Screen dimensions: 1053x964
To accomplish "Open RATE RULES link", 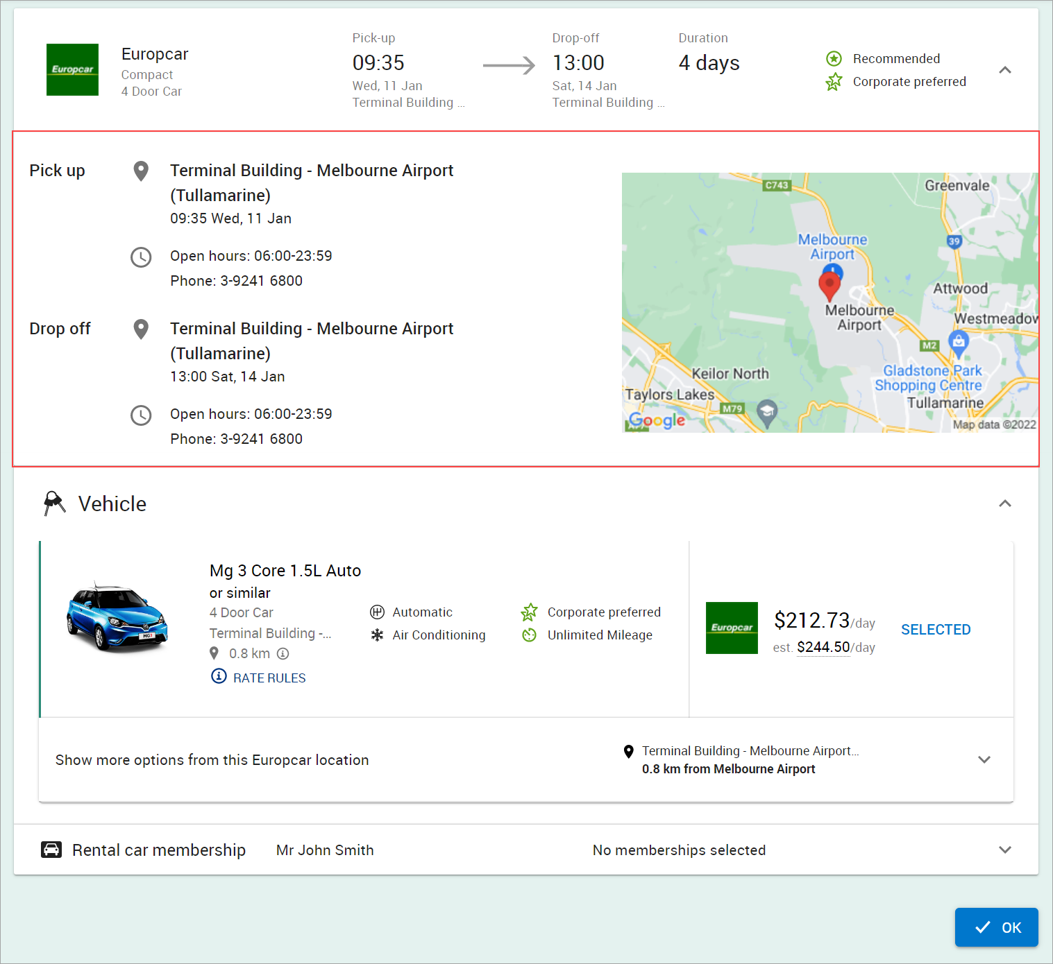I will (x=258, y=677).
